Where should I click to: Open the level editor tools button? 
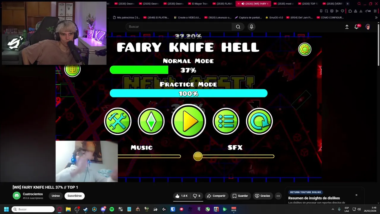[118, 121]
